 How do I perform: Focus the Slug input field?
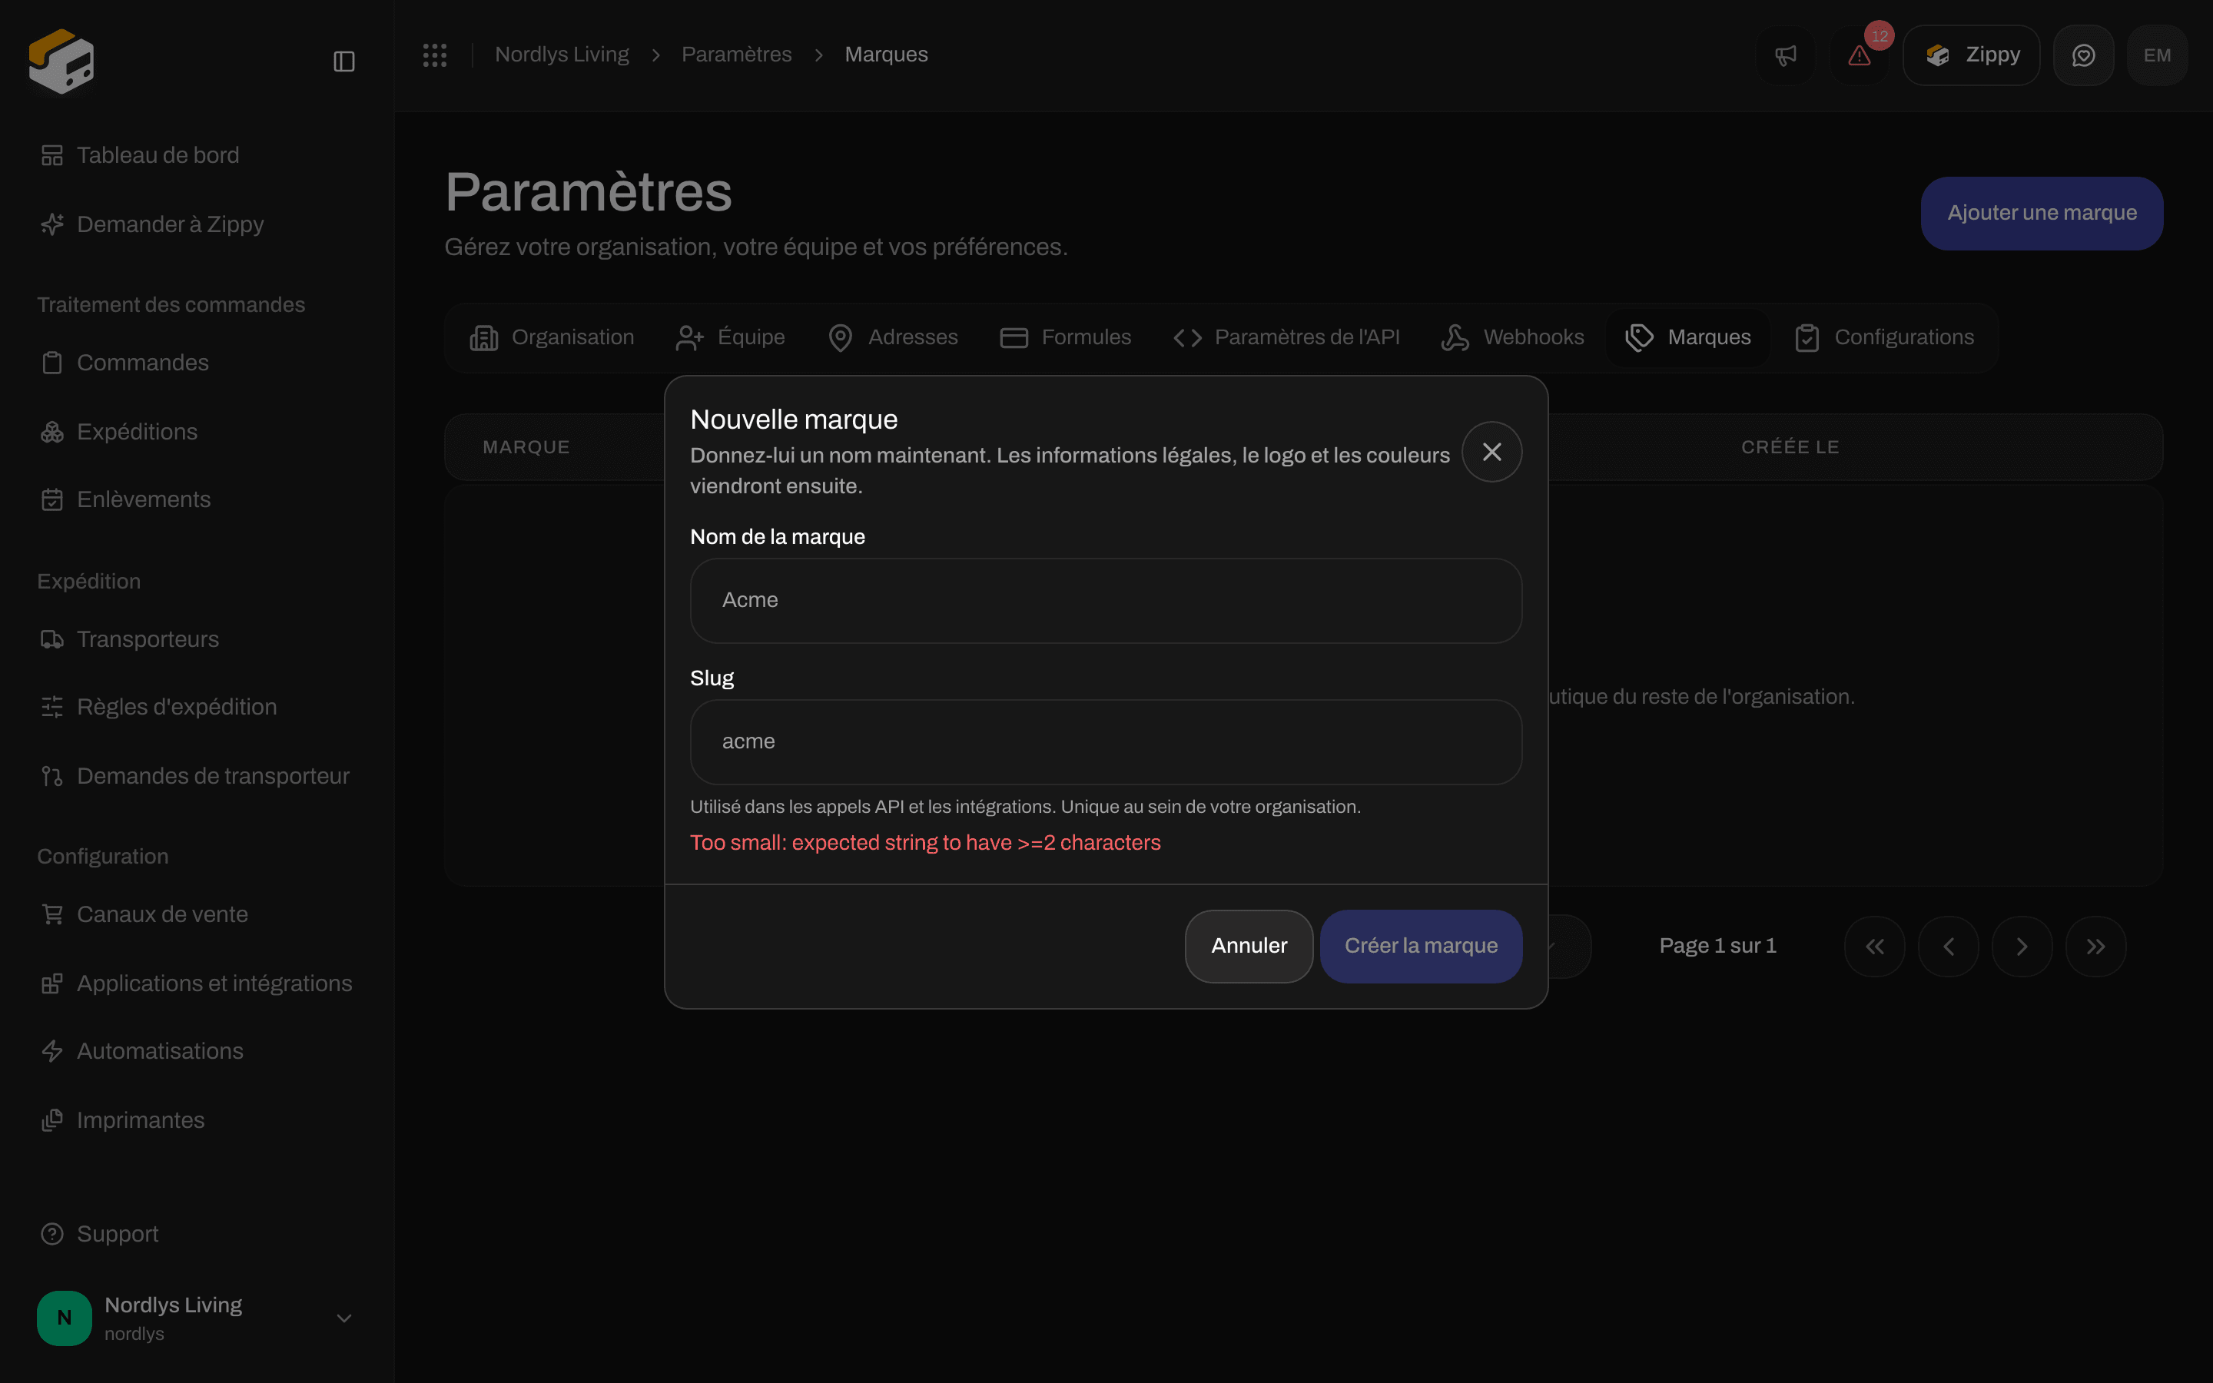1106,741
